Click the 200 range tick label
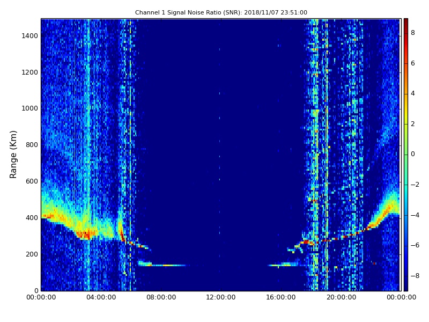Image resolution: width=429 pixels, height=322 pixels. [32, 254]
